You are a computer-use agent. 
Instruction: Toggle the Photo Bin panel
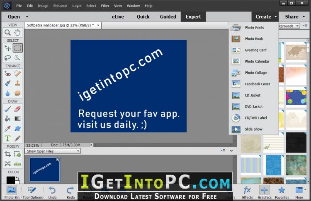(12, 192)
